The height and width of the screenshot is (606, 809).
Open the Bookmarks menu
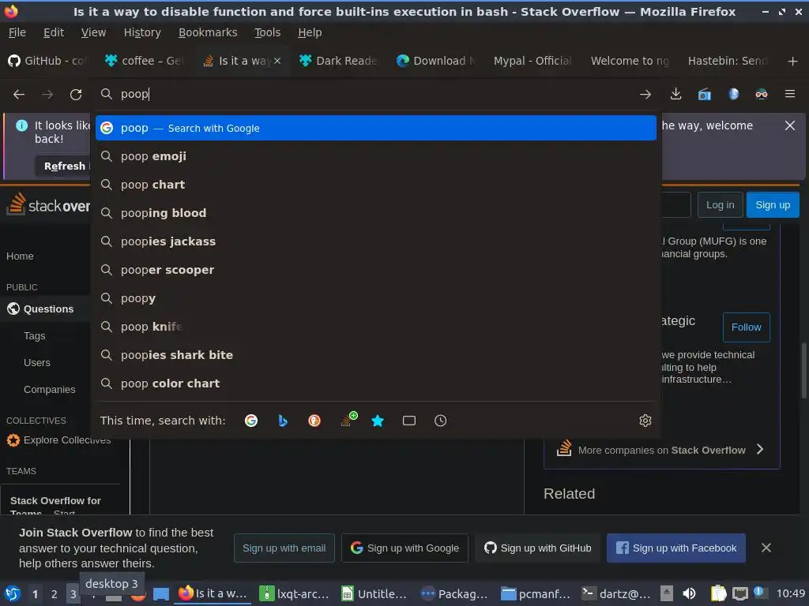click(x=208, y=32)
